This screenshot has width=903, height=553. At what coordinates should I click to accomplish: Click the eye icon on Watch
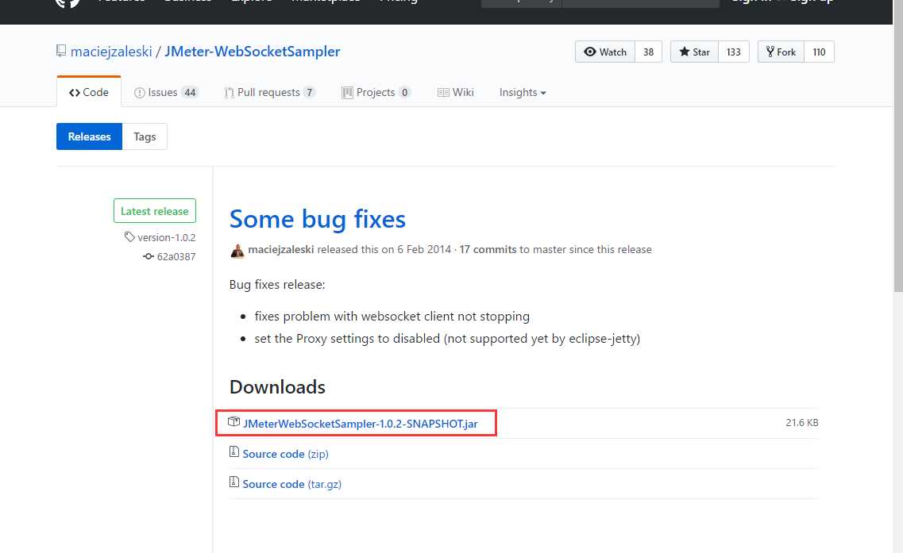click(590, 52)
